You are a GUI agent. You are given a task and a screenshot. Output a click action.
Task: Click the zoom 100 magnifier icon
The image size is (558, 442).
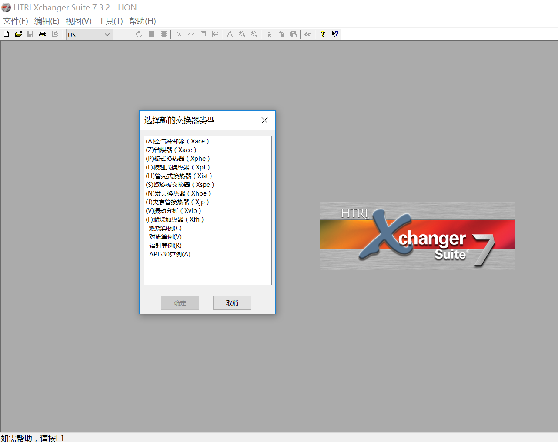click(254, 34)
